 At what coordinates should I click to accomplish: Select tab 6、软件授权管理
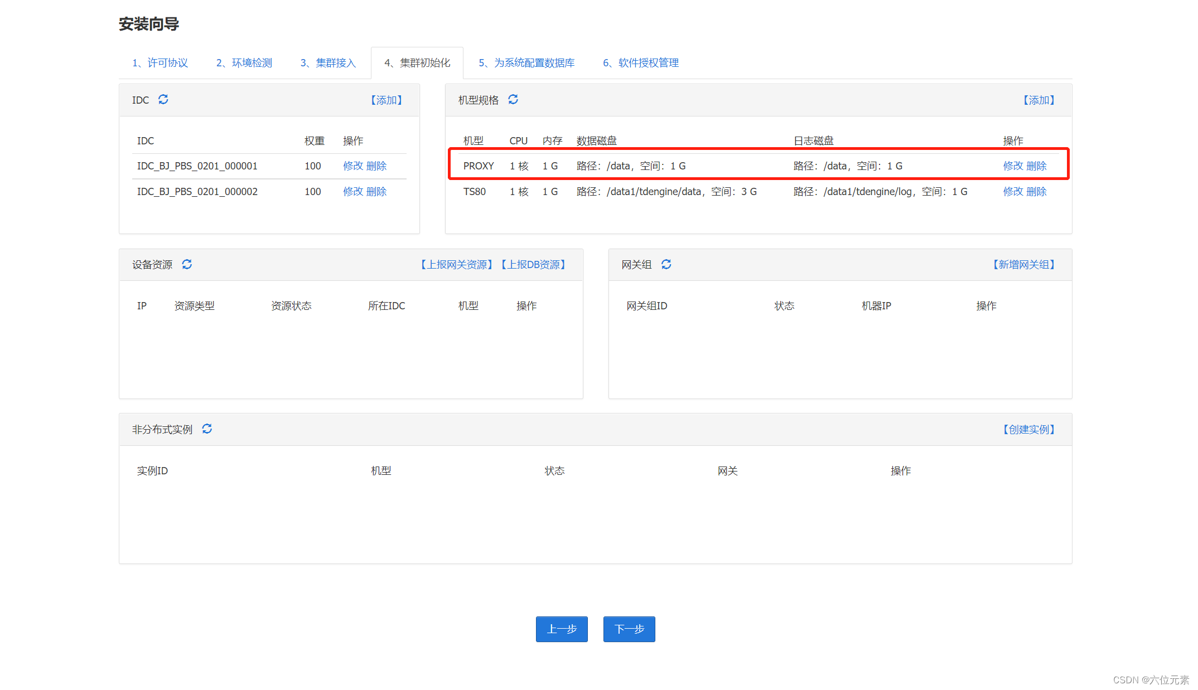(641, 63)
